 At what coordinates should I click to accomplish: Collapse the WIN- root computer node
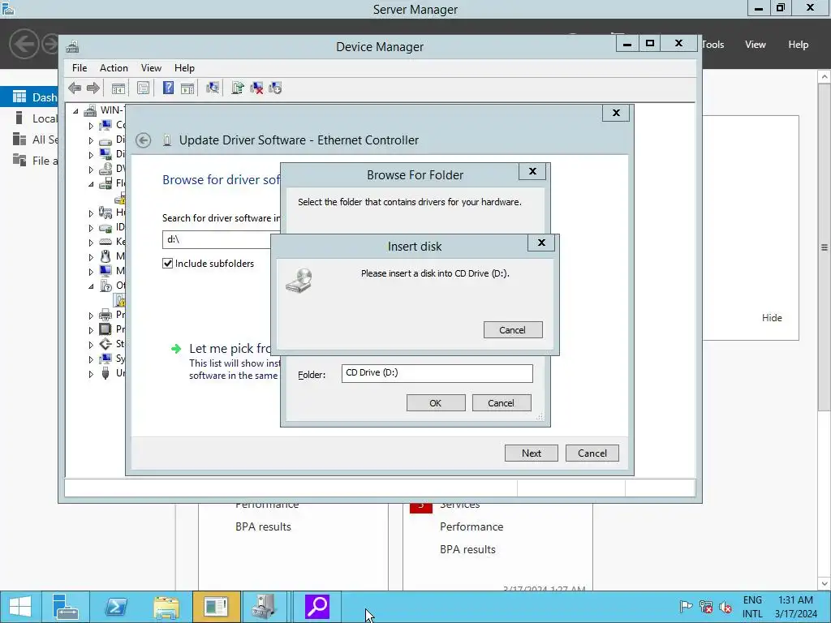pos(75,110)
